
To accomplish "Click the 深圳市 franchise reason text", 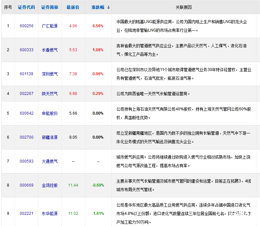I will [x=184, y=74].
